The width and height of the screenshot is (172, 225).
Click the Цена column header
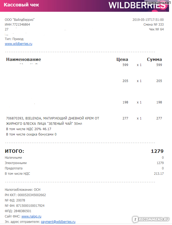tap(122, 59)
